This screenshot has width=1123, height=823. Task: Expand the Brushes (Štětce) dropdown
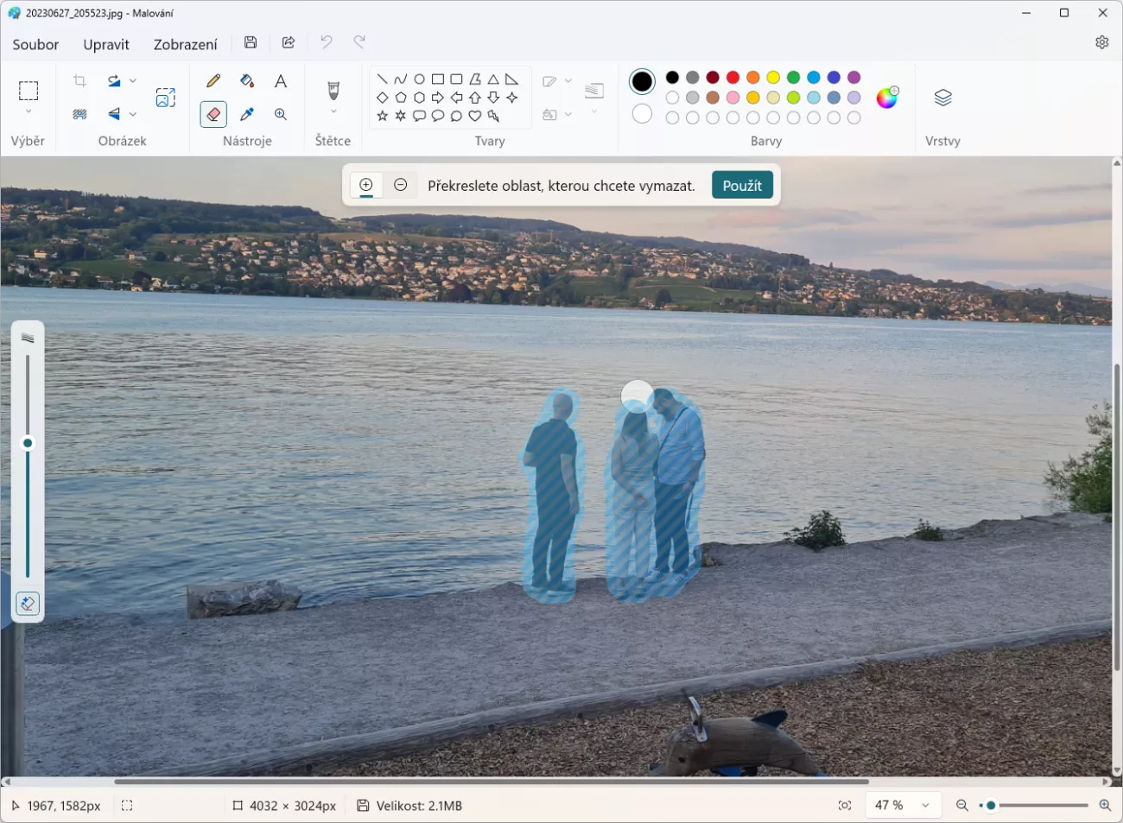click(333, 111)
